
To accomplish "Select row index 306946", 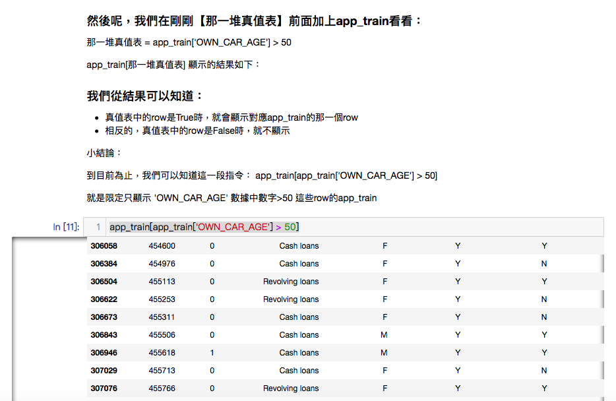I will [x=104, y=353].
